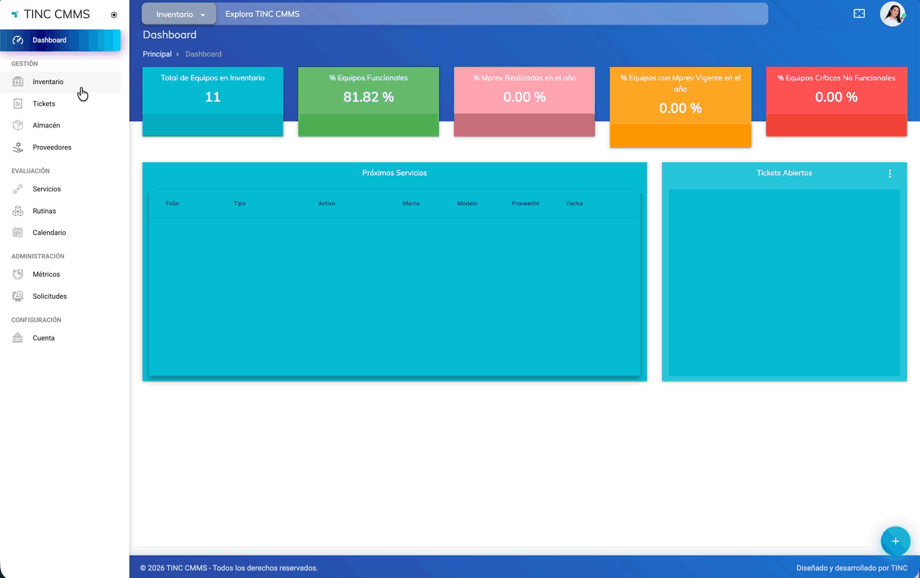Toggle fullscreen mode icon in header
920x578 pixels.
pyautogui.click(x=859, y=14)
